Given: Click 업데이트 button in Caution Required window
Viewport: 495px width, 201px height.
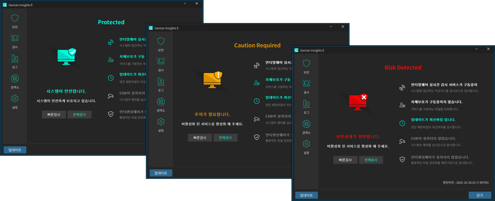Looking at the screenshot, I should (x=161, y=173).
